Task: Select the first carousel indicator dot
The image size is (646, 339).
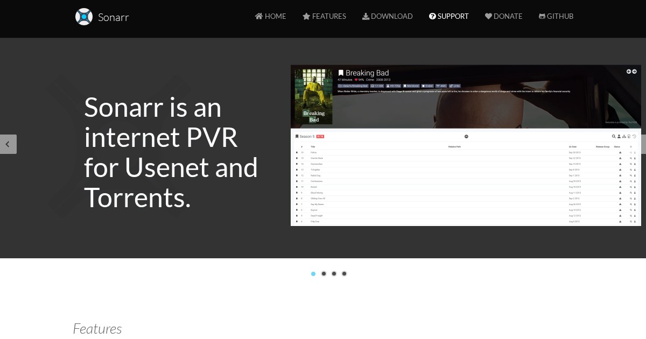Action: [313, 273]
